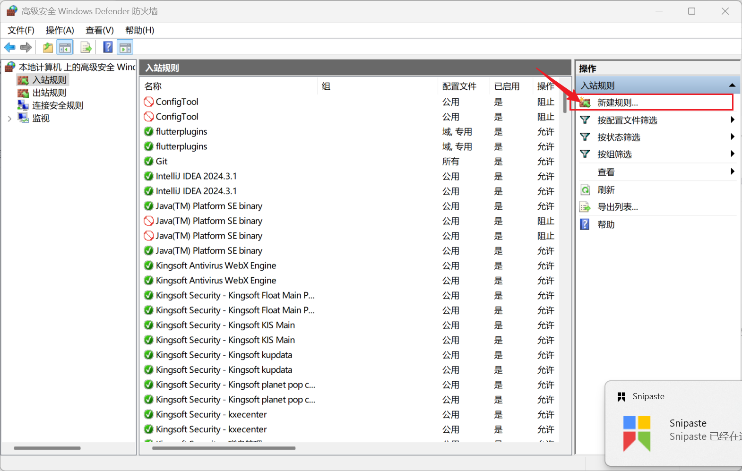
Task: Click the help icon beside 帮助
Action: (x=585, y=224)
